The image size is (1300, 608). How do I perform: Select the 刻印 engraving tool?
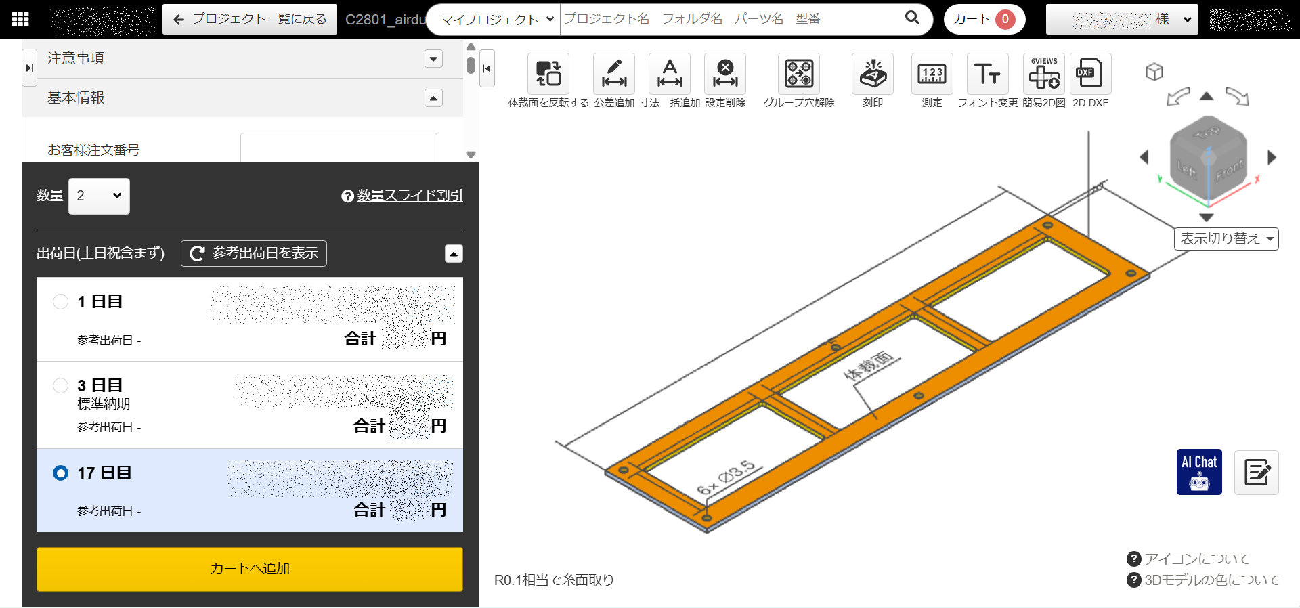point(872,74)
